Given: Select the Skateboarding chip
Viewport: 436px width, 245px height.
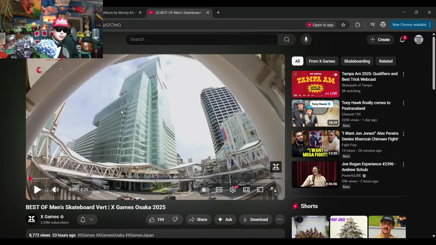Looking at the screenshot, I should 357,61.
